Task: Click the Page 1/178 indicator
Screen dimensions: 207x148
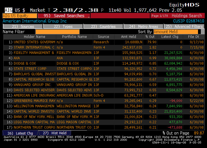Action: point(159,16)
